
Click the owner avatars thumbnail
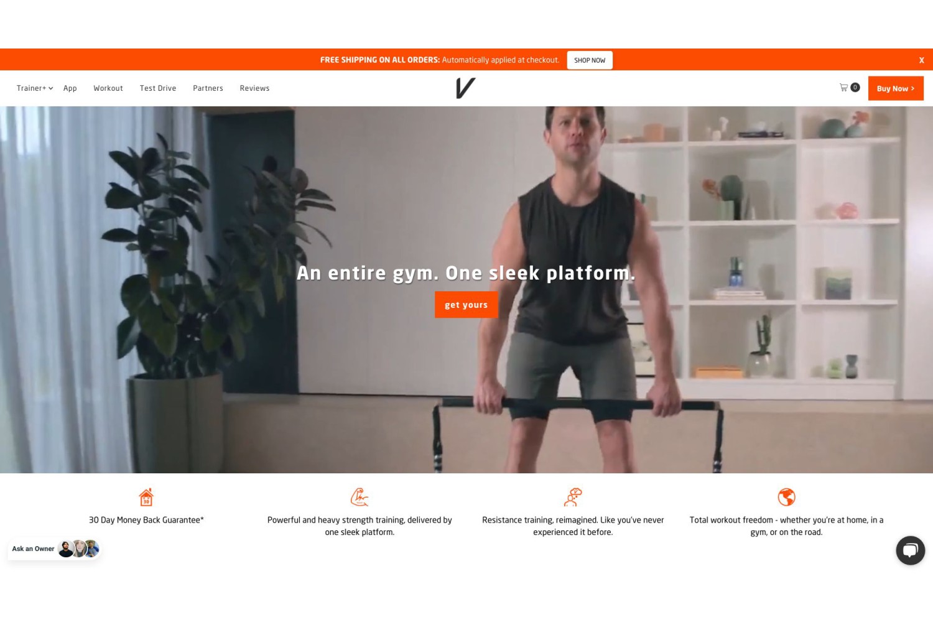click(x=79, y=549)
